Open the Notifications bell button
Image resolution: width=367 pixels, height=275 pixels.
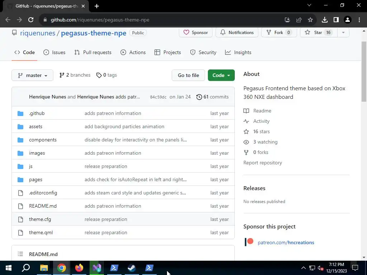point(237,33)
